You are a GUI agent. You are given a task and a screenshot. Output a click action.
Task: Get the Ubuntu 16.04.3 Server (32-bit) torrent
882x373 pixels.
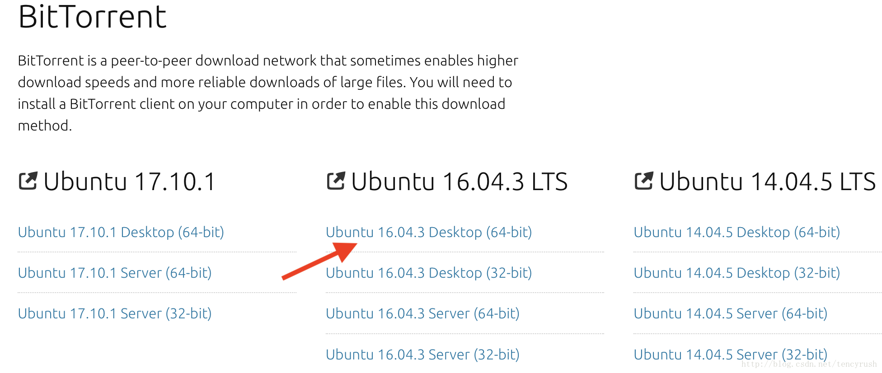422,354
